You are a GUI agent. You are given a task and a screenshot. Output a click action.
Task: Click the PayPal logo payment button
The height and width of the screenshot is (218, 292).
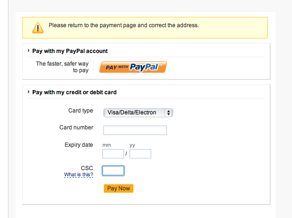pyautogui.click(x=133, y=68)
